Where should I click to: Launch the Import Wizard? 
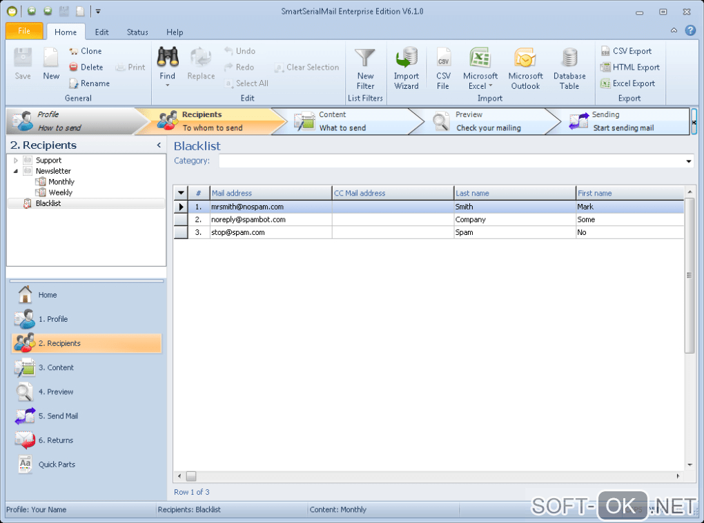pyautogui.click(x=407, y=69)
